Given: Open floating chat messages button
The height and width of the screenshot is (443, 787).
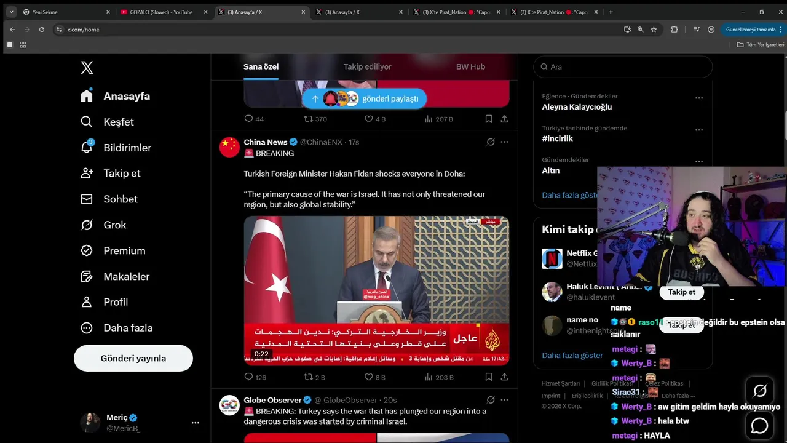Looking at the screenshot, I should pos(760,425).
